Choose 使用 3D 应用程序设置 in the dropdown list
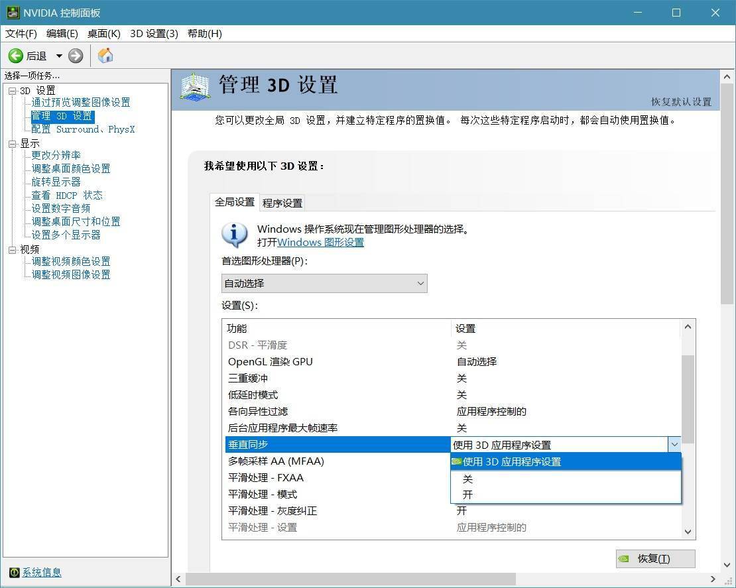 point(566,462)
